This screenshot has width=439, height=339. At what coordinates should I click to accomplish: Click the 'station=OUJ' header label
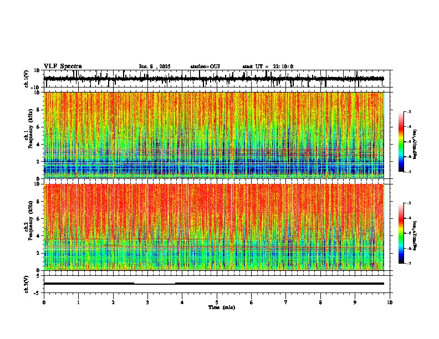point(205,66)
